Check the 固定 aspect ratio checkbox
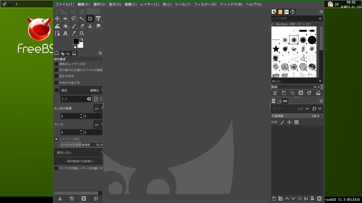Viewport: 362px width, 203px height. [x=56, y=90]
